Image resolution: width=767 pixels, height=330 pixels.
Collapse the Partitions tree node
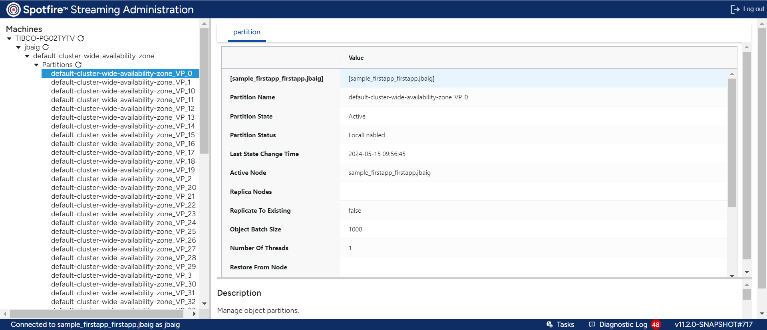[36, 65]
